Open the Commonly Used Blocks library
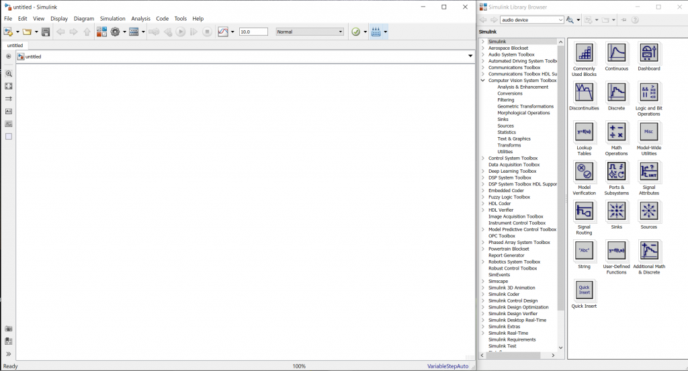Image resolution: width=688 pixels, height=371 pixels. pos(584,53)
